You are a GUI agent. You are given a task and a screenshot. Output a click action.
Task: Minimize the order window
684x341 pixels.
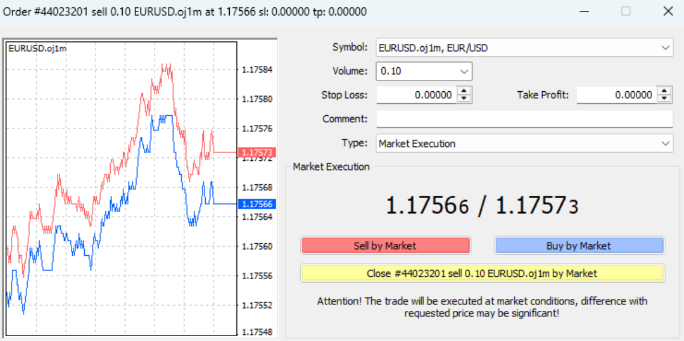pos(585,11)
